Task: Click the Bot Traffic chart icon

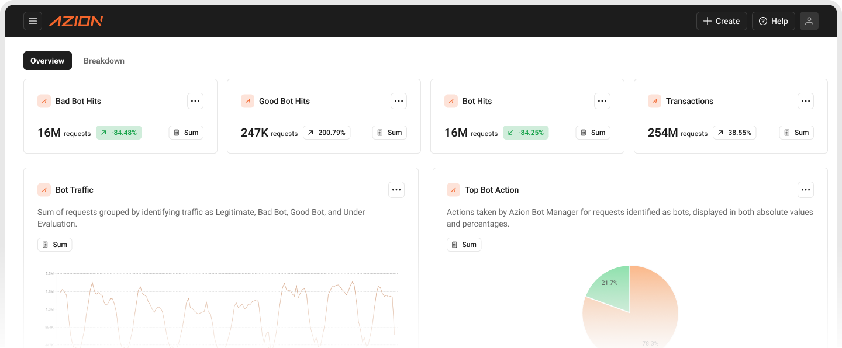Action: (x=44, y=190)
